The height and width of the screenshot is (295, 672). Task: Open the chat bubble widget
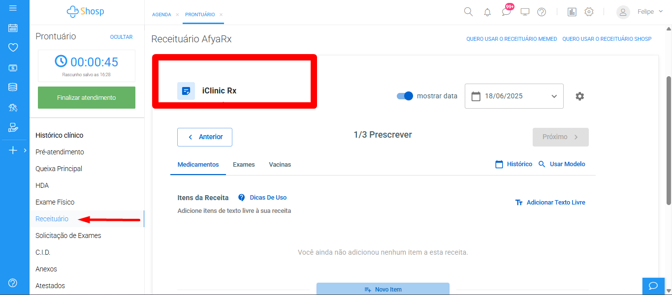point(653,286)
